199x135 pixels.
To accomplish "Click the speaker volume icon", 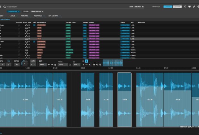I will pyautogui.click(x=83, y=61).
